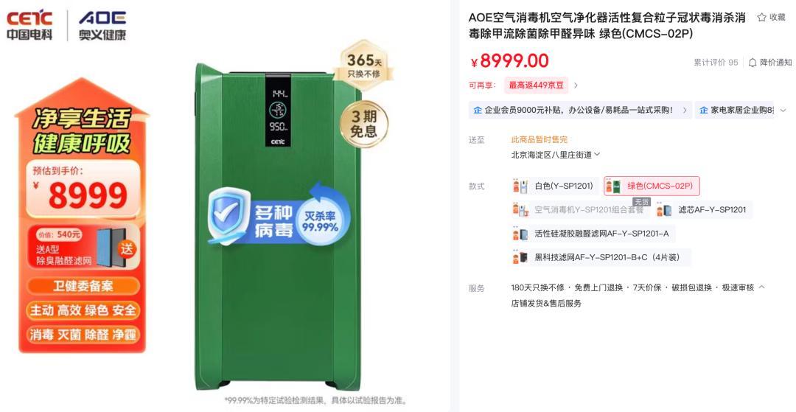Collapse the 服务 details chevron
The width and height of the screenshot is (796, 412).
(x=761, y=287)
